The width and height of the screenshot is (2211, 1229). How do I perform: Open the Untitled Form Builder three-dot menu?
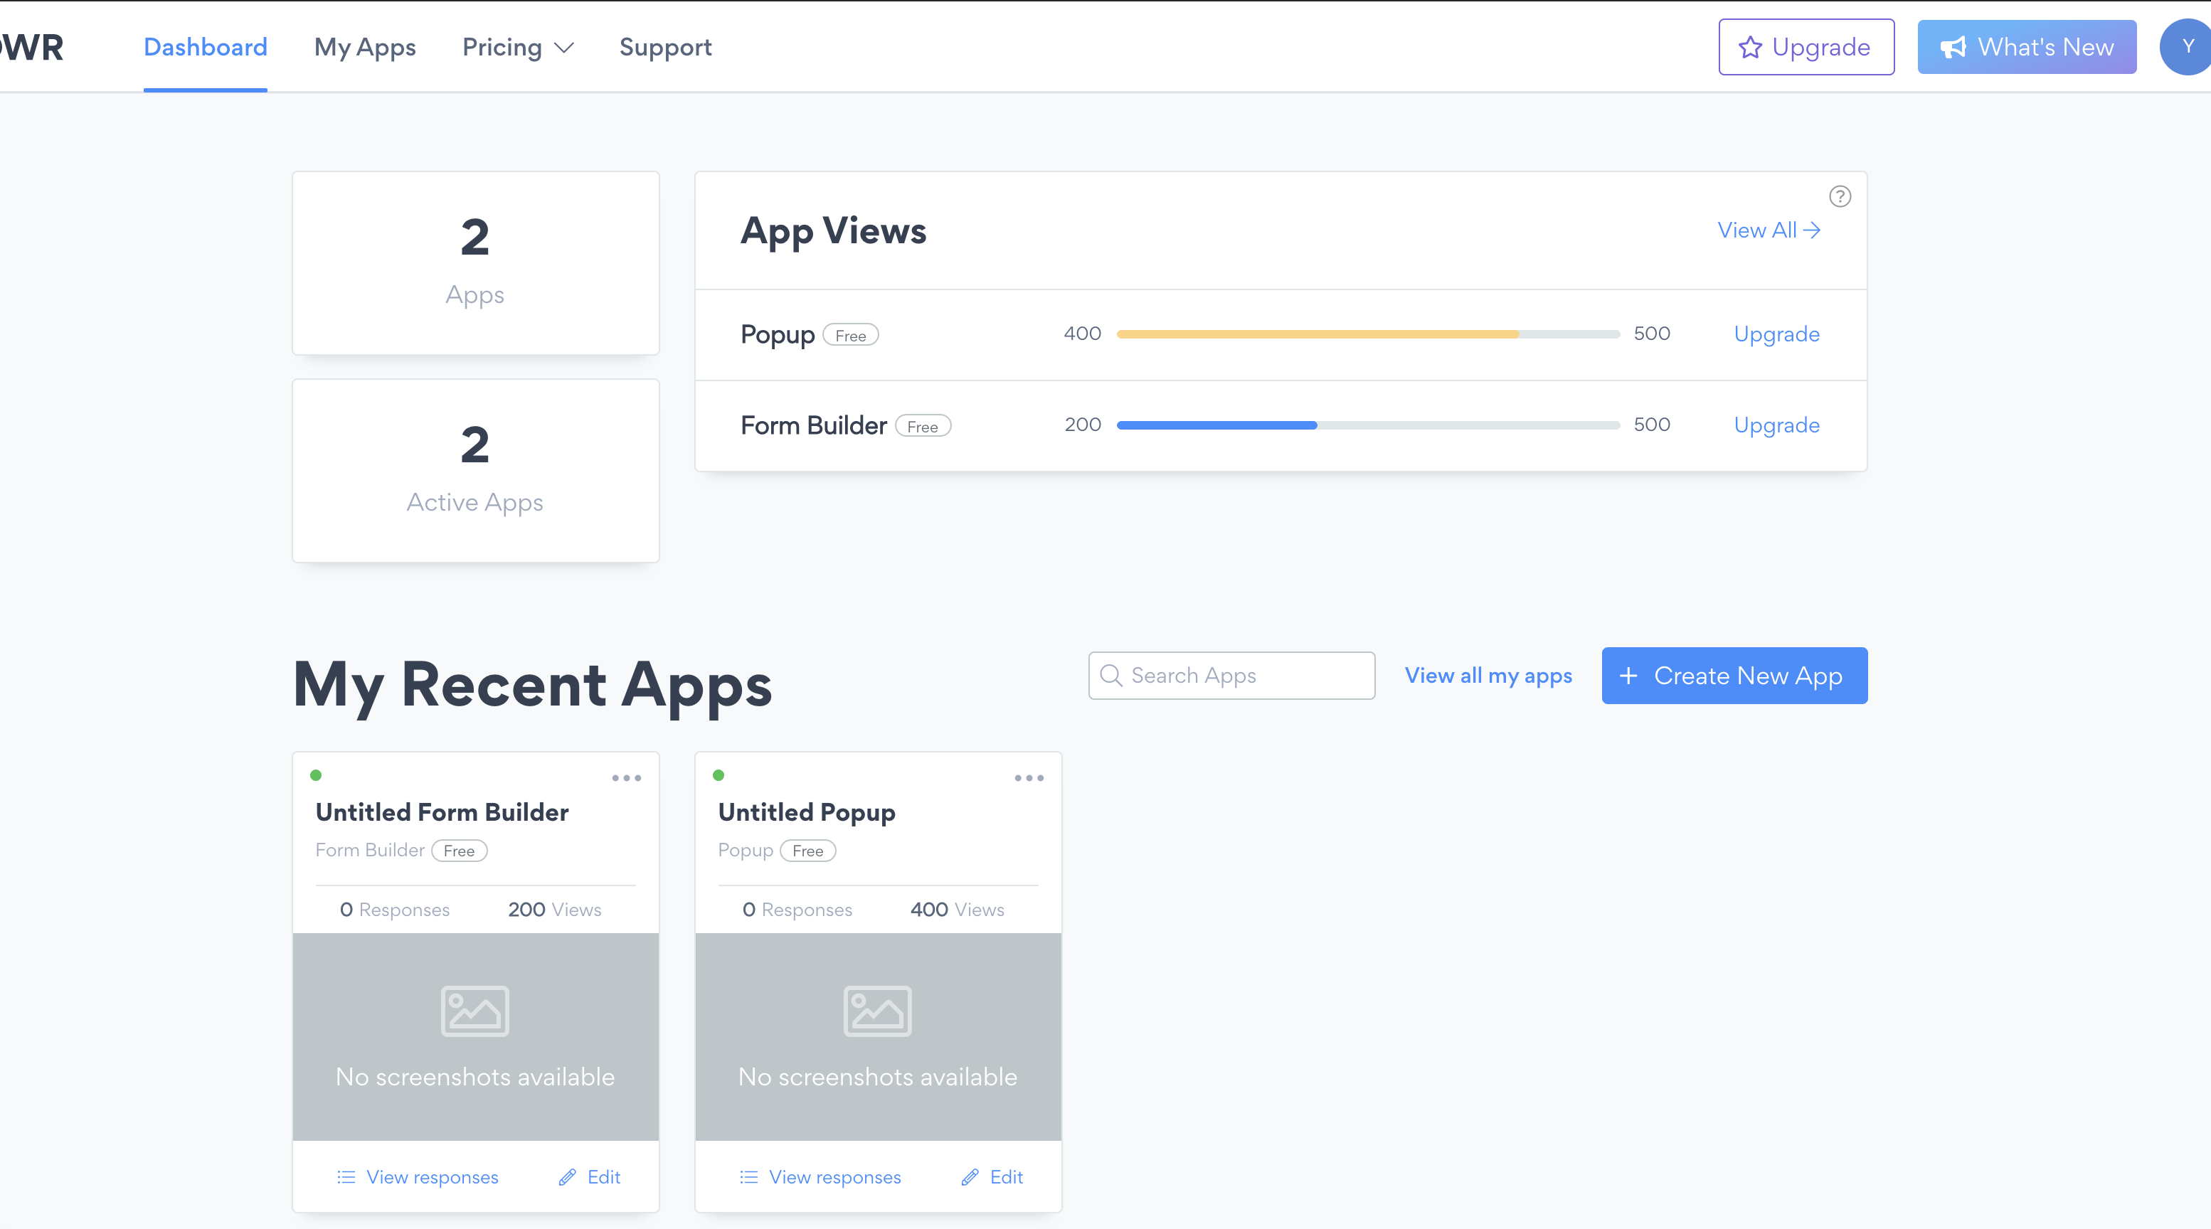(x=627, y=778)
